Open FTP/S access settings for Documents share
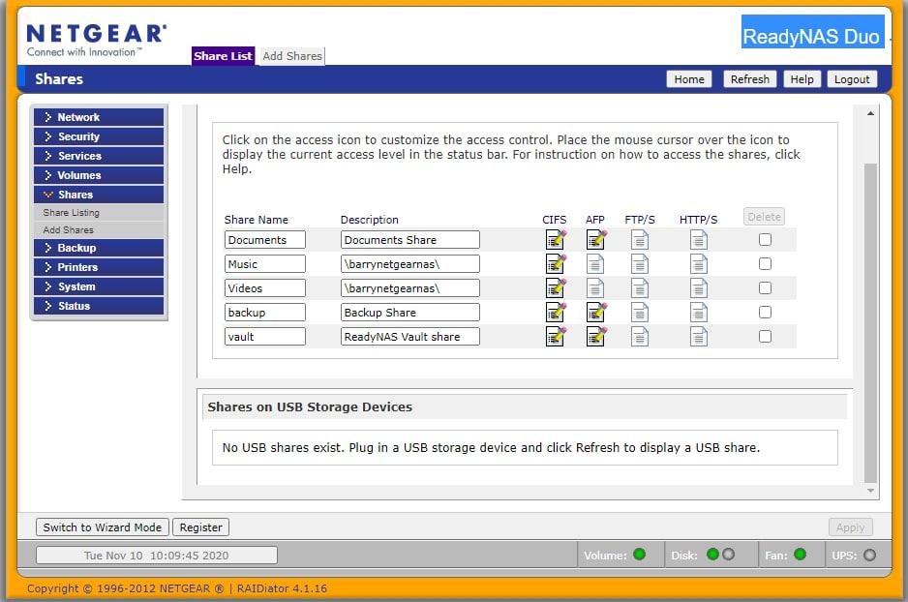908x602 pixels. (x=639, y=240)
